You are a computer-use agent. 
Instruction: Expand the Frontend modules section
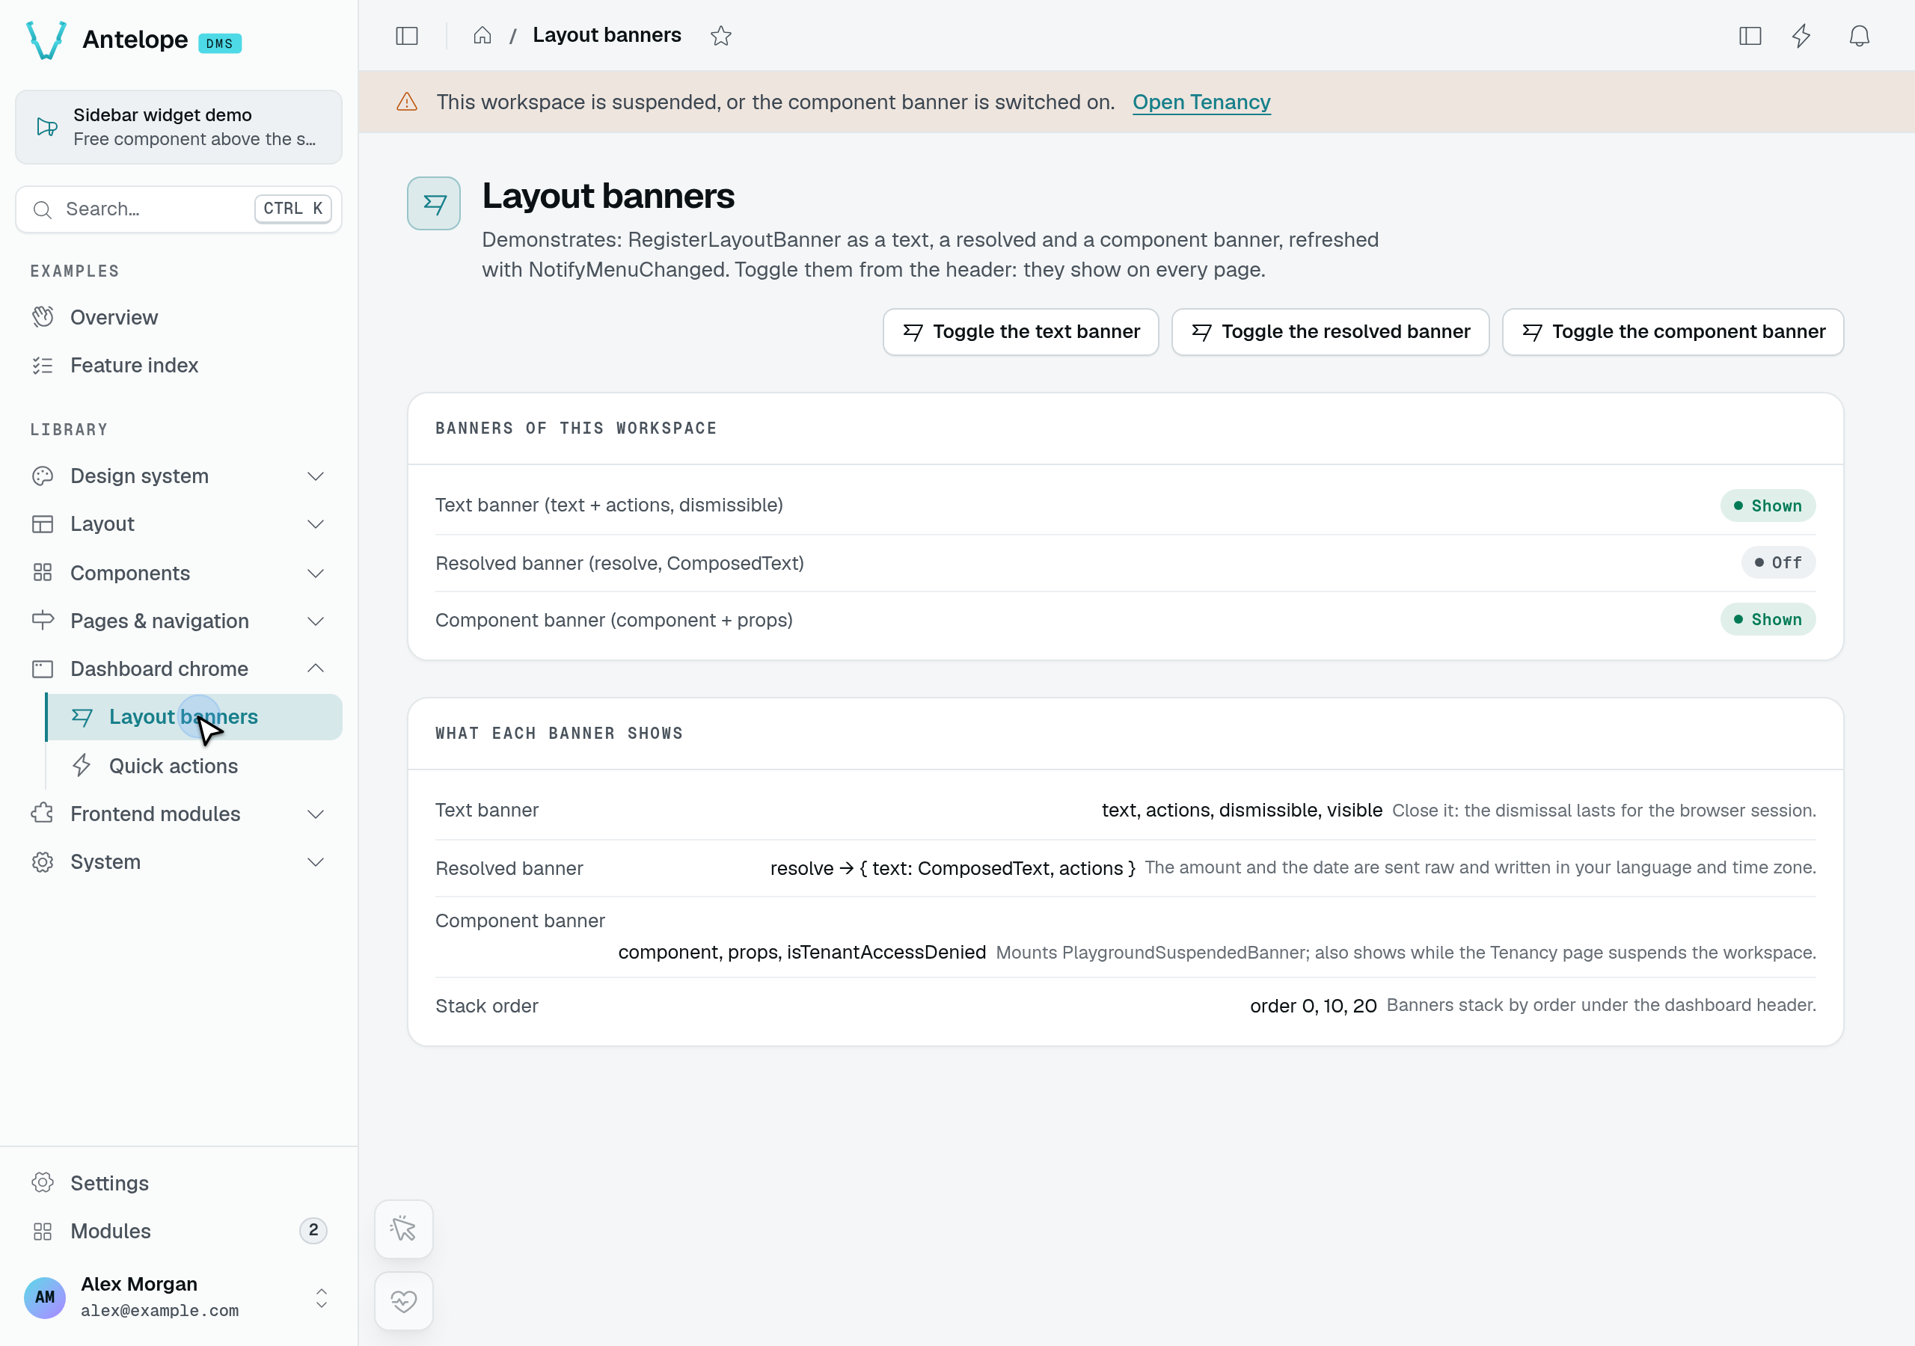pyautogui.click(x=179, y=814)
